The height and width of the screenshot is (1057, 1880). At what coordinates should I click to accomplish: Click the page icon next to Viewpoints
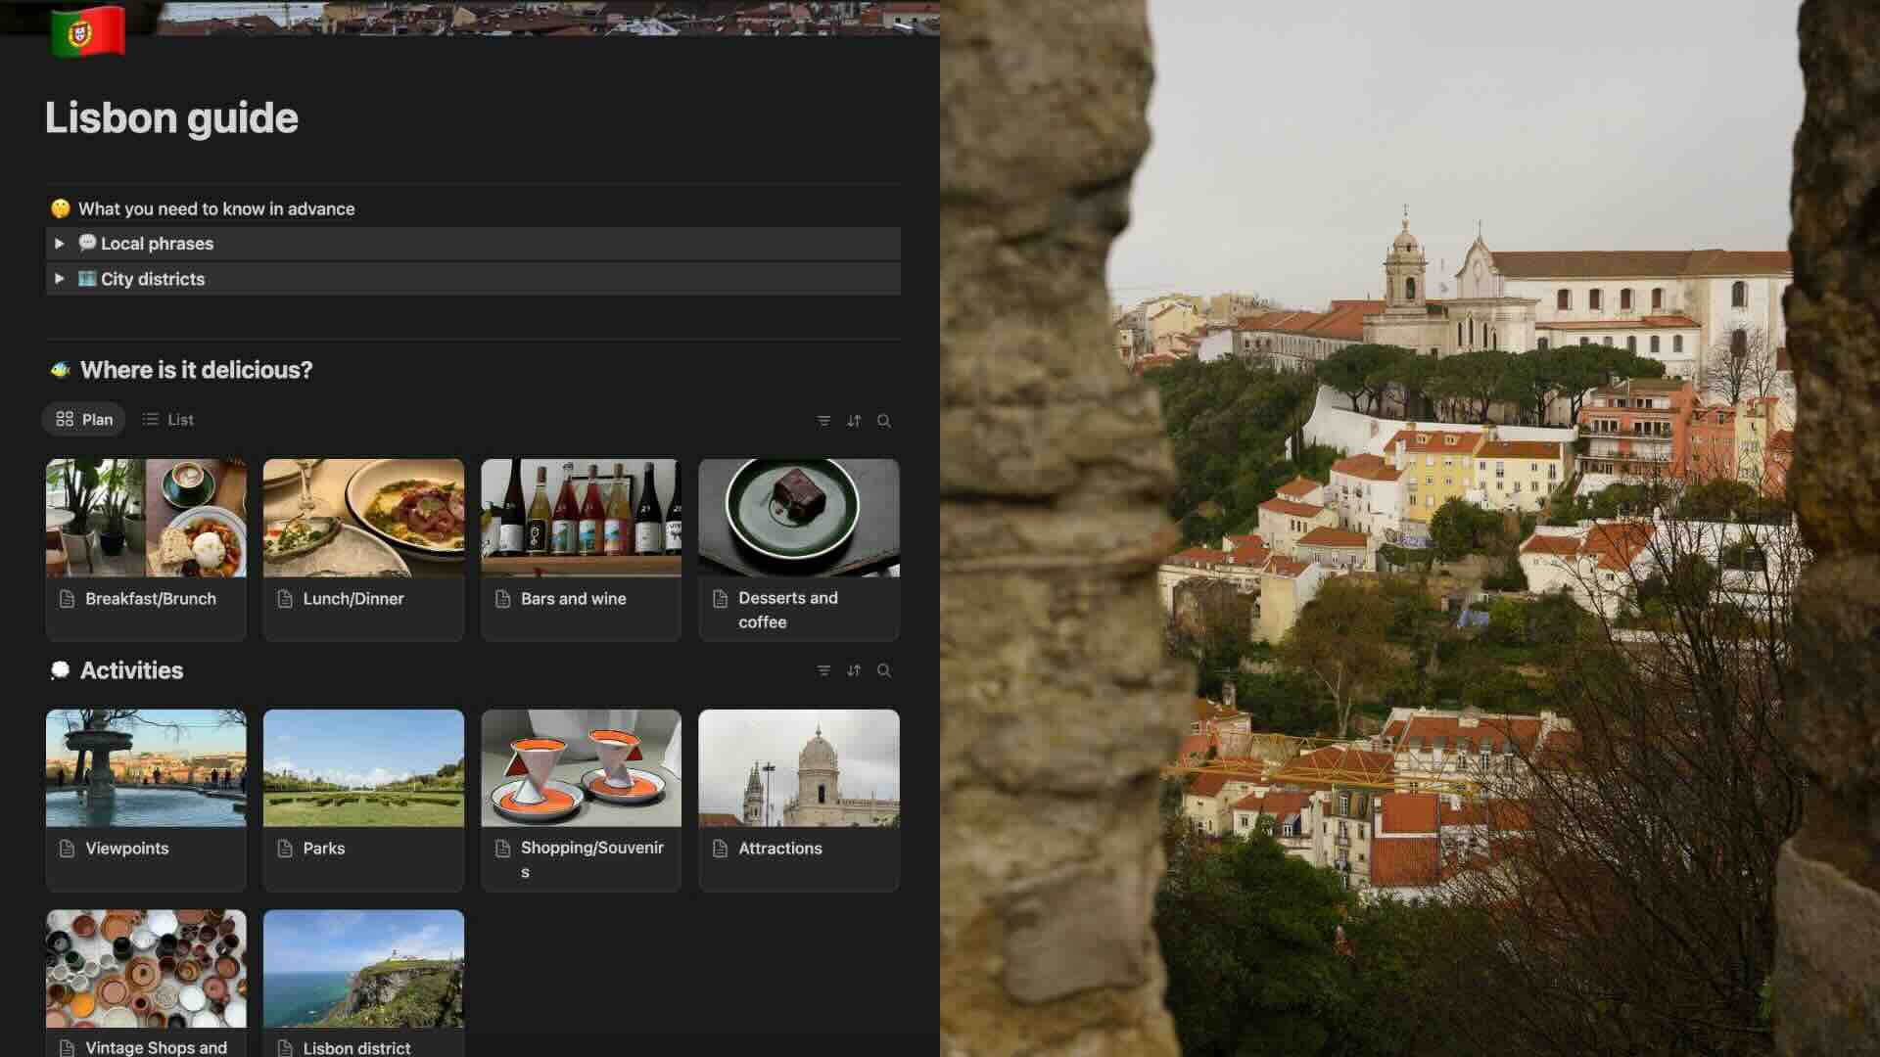pos(67,849)
